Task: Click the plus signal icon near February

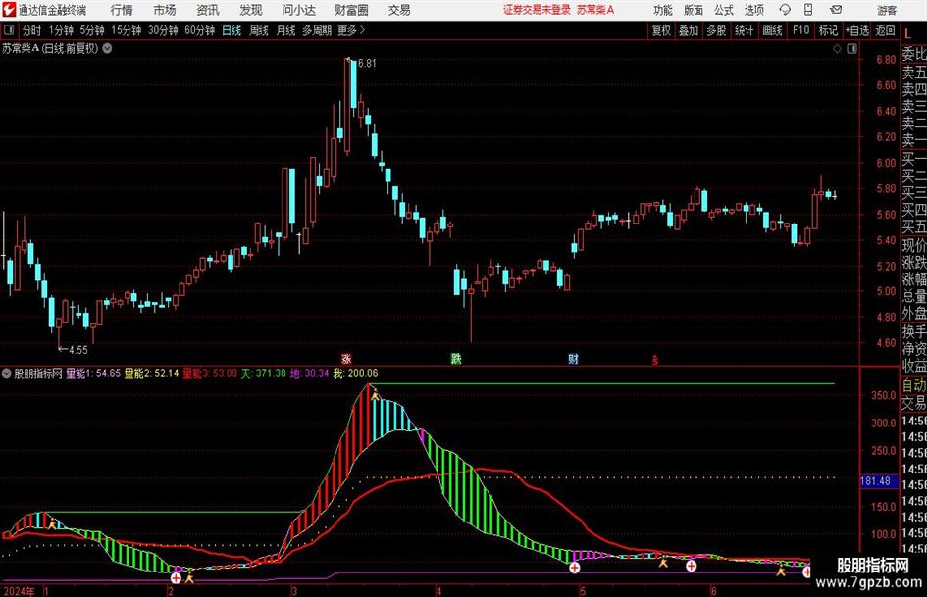Action: coord(177,577)
